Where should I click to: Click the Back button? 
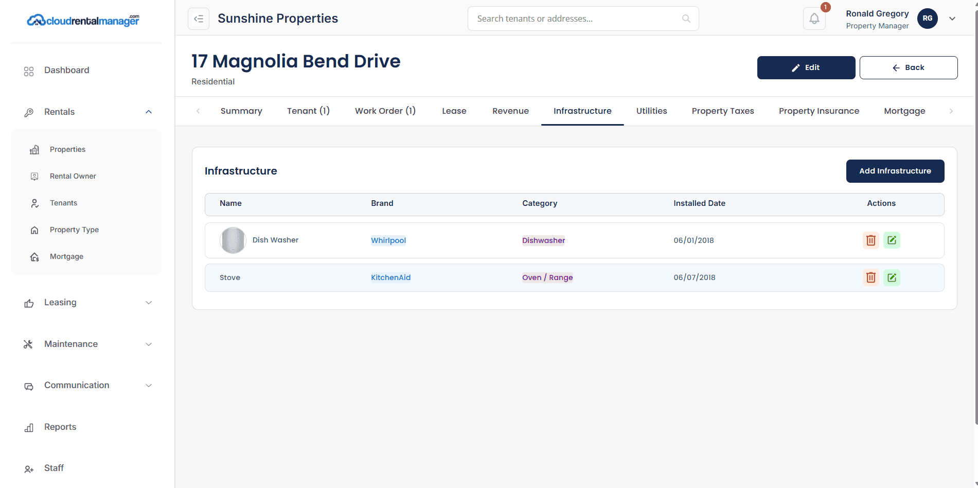(908, 67)
